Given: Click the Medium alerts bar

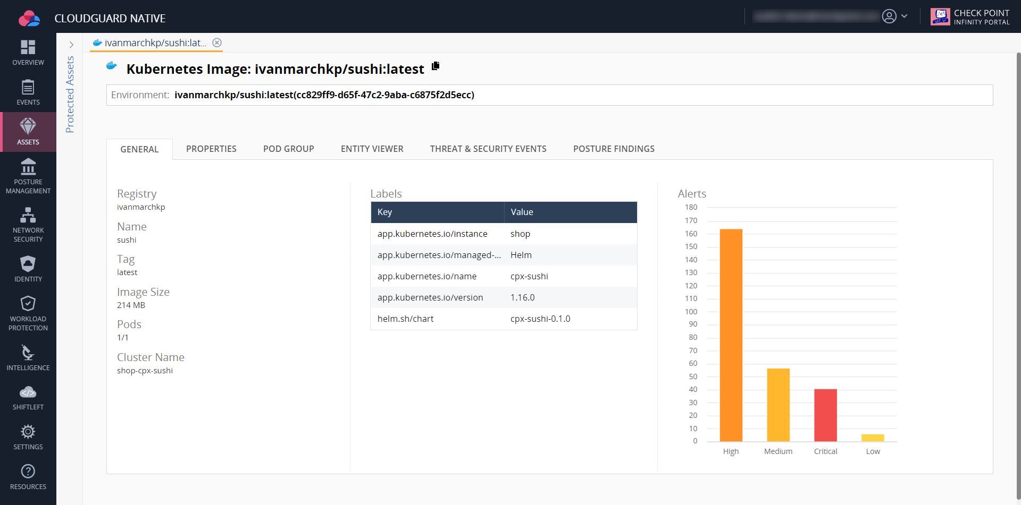Looking at the screenshot, I should click(778, 405).
